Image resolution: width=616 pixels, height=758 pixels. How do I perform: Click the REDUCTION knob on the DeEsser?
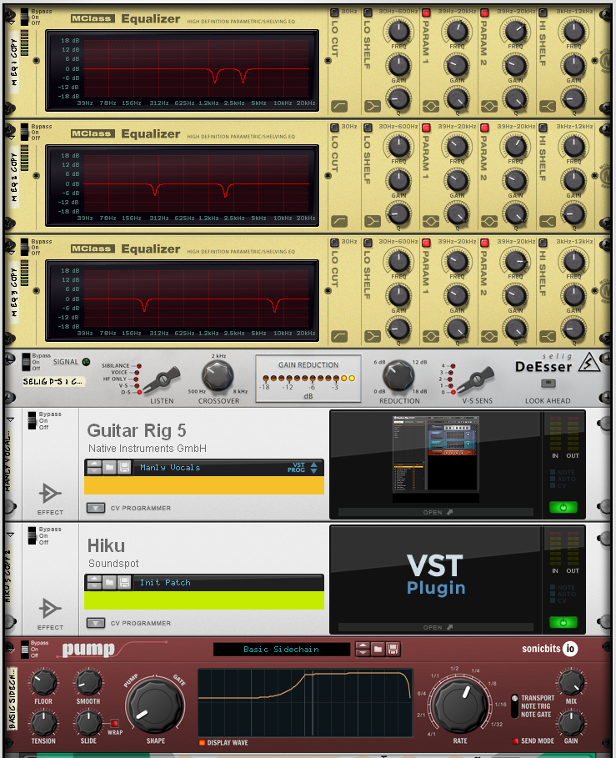(x=398, y=374)
